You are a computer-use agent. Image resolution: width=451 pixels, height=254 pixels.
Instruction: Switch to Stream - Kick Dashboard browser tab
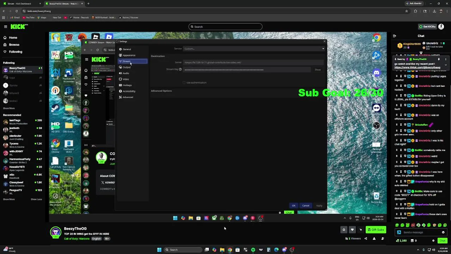22,4
